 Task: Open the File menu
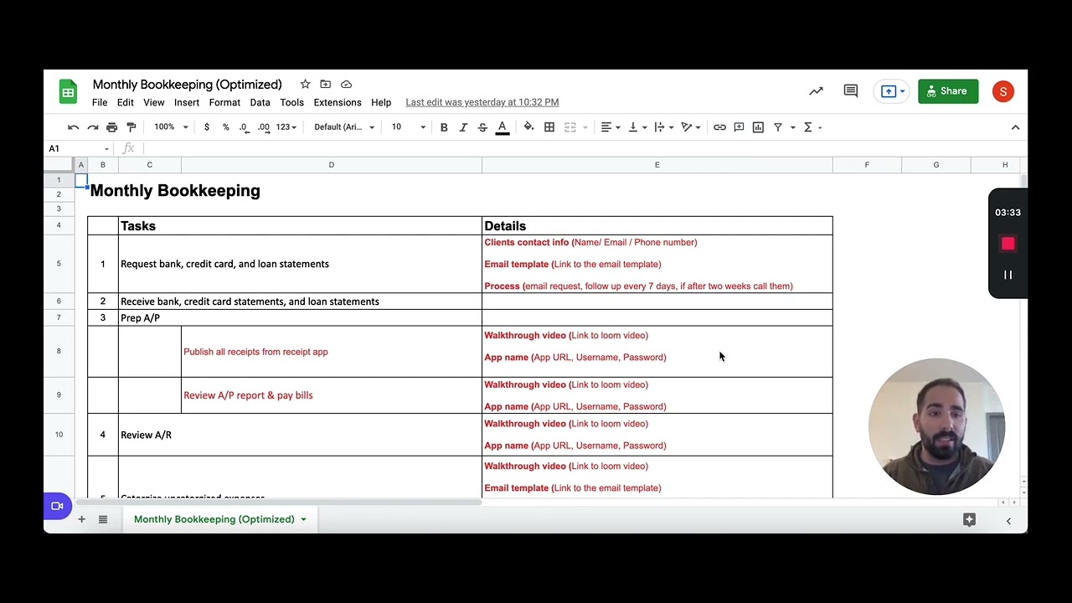click(100, 102)
